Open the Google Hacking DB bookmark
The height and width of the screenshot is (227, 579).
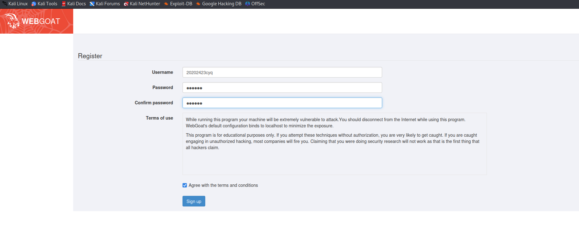coord(219,4)
